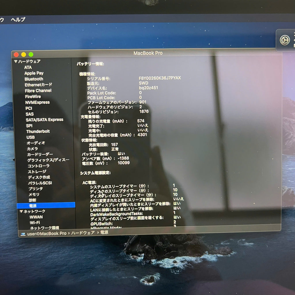Select USB in the sidebar
Viewport: 295px width, 295px height.
[31, 137]
